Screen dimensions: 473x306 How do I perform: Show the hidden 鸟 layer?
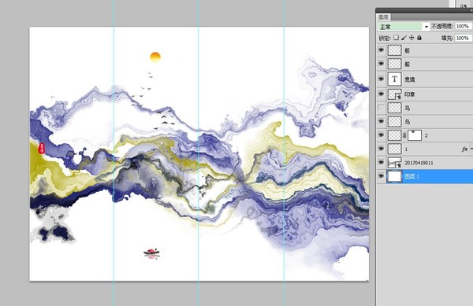pos(382,108)
